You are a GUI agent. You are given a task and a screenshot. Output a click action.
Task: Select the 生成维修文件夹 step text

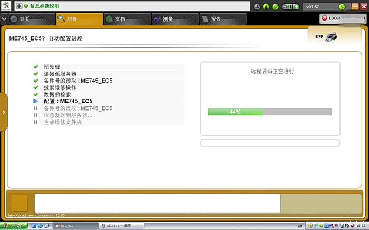(x=63, y=122)
